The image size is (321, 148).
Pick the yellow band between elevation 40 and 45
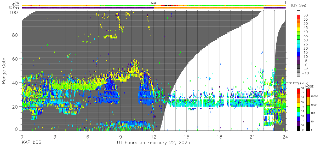pos(299,30)
